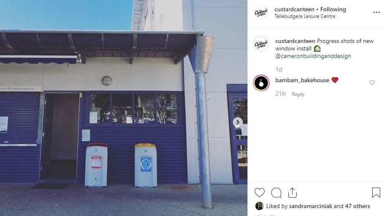Open the Tallebudgera Leisure Centre location

pyautogui.click(x=305, y=16)
